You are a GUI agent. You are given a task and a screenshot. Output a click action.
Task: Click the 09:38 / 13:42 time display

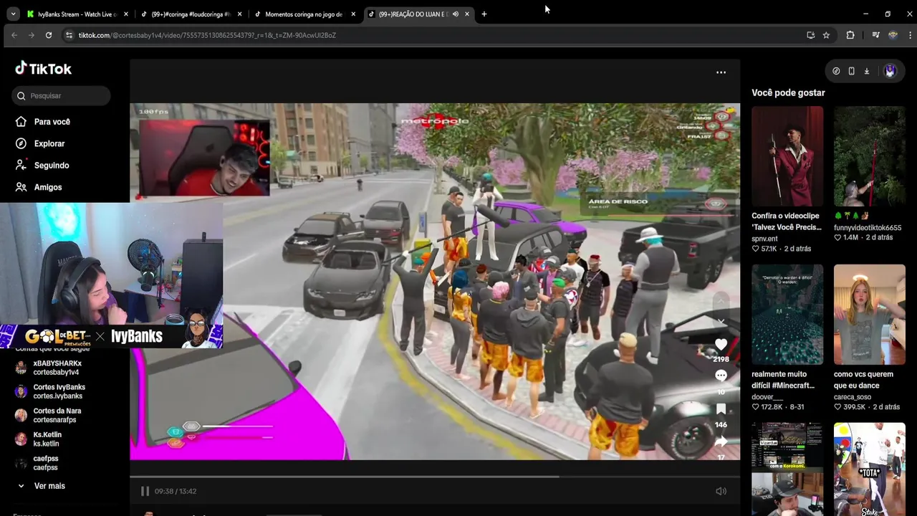click(176, 491)
